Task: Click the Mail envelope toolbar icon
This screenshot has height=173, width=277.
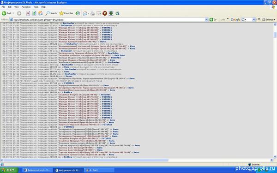Action: (x=85, y=13)
